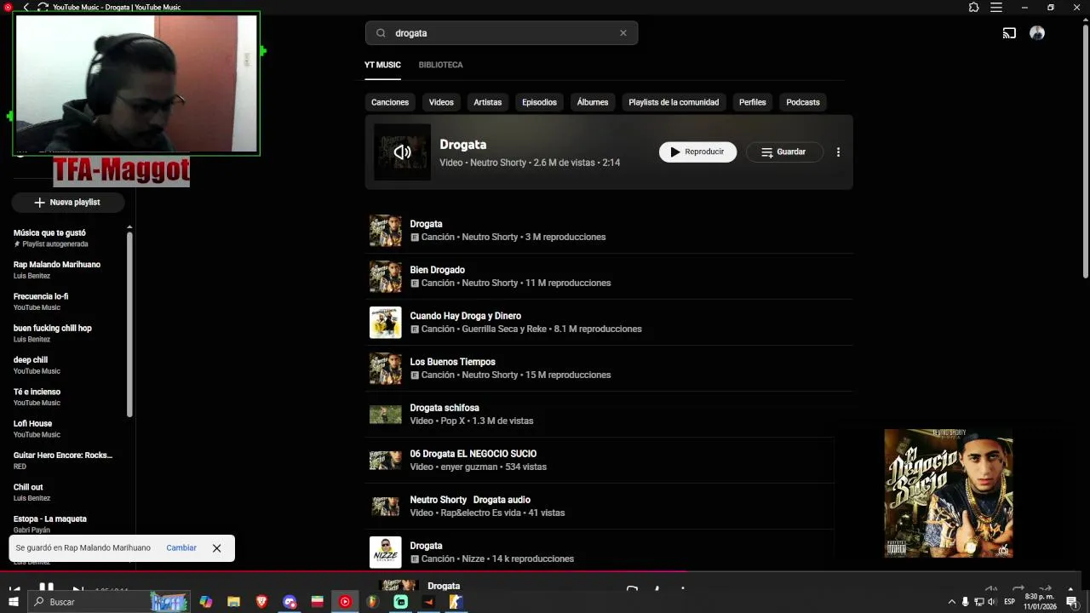
Task: Filter results by Playlists de la comunidad
Action: pyautogui.click(x=674, y=102)
